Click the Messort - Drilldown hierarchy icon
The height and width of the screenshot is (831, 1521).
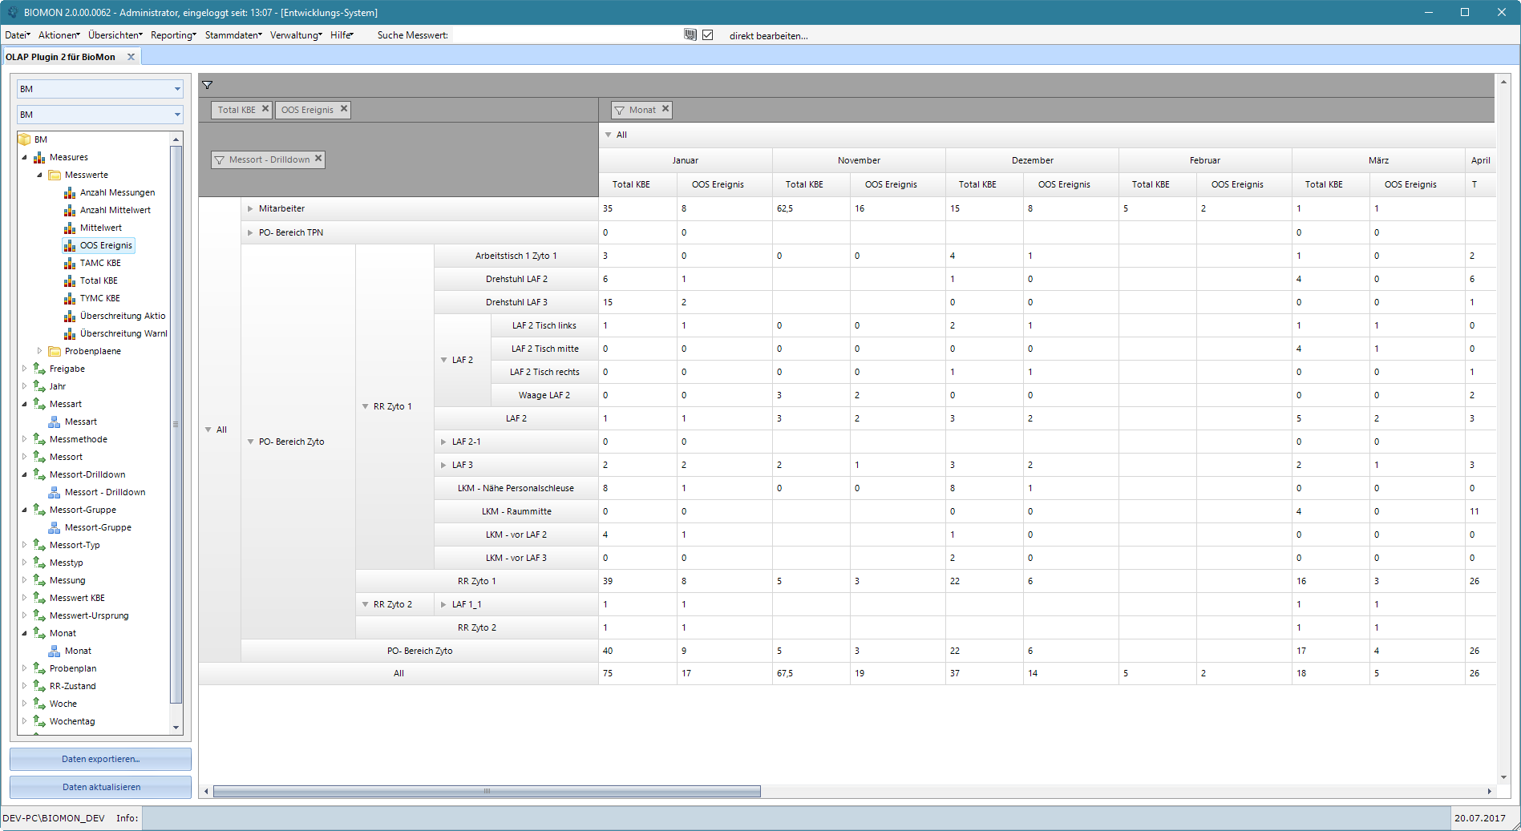tap(55, 492)
